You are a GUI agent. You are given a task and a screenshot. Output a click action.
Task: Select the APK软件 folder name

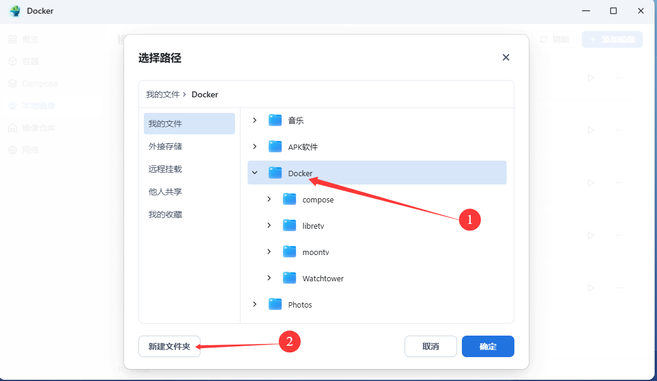[x=303, y=147]
